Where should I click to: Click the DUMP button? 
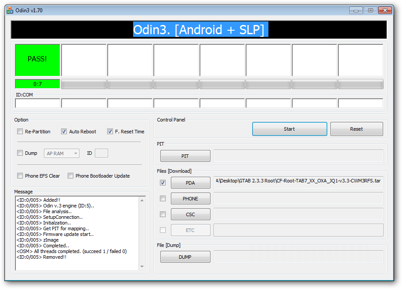(x=185, y=257)
